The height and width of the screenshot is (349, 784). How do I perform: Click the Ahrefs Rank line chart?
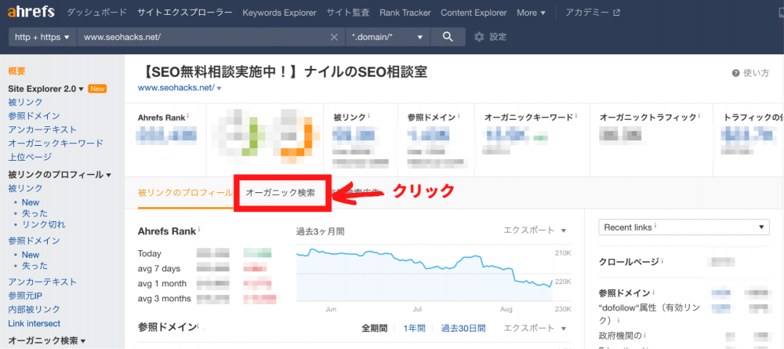click(x=424, y=274)
